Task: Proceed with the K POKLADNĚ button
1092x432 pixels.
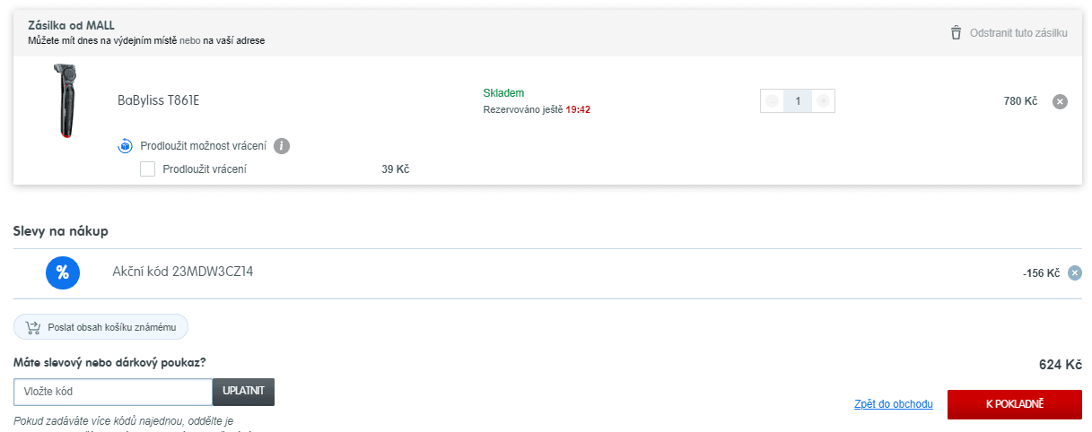Action: click(x=1015, y=404)
